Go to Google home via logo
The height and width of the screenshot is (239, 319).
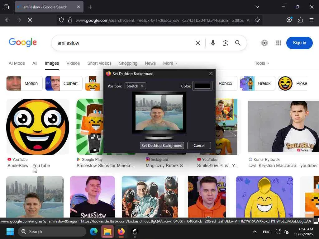tap(23, 42)
